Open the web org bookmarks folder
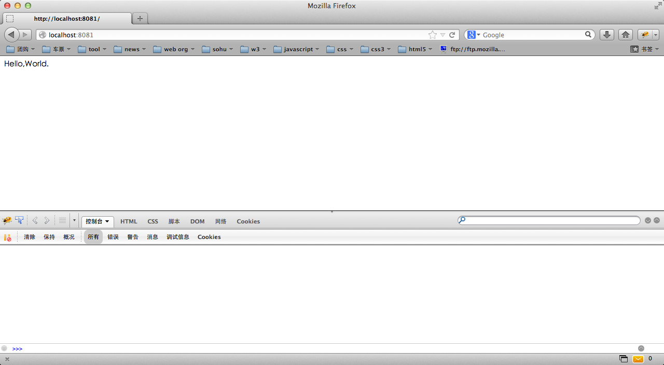This screenshot has height=365, width=664. 174,49
